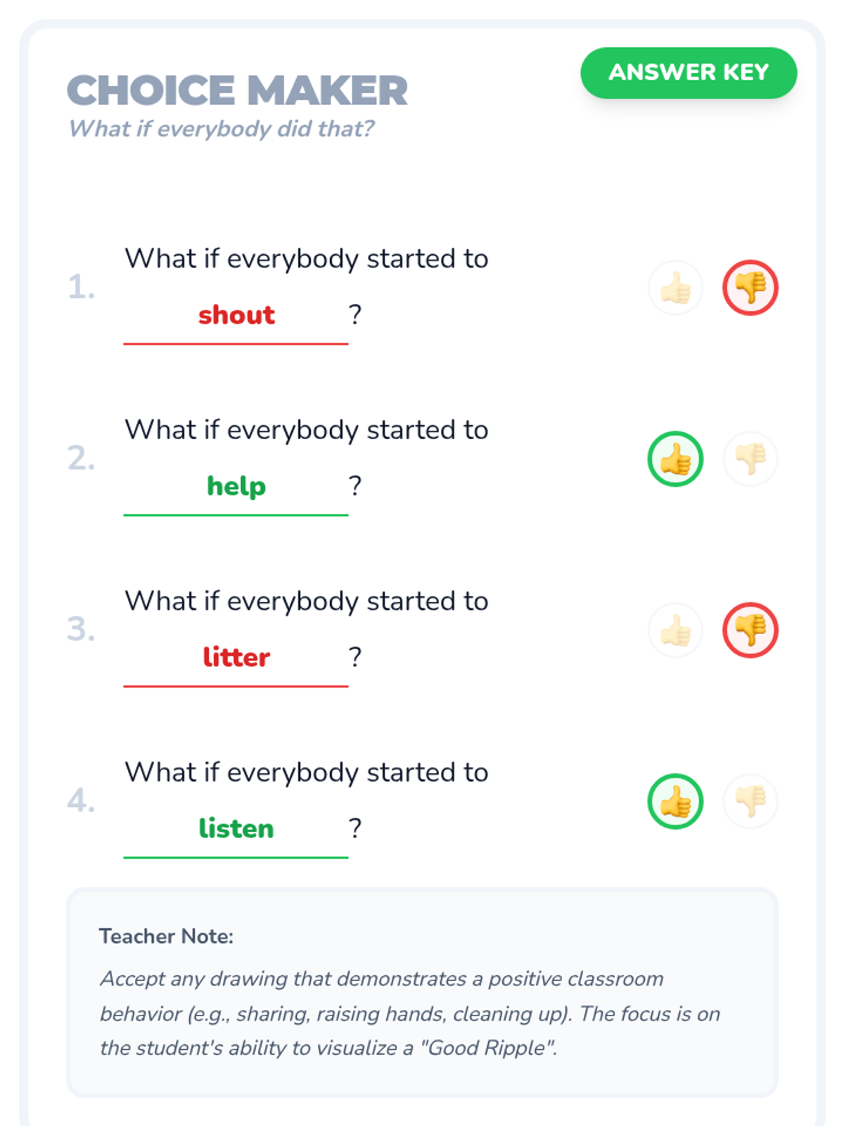
Task: Click the subtitle 'What if everybody did that?'
Action: coord(221,129)
